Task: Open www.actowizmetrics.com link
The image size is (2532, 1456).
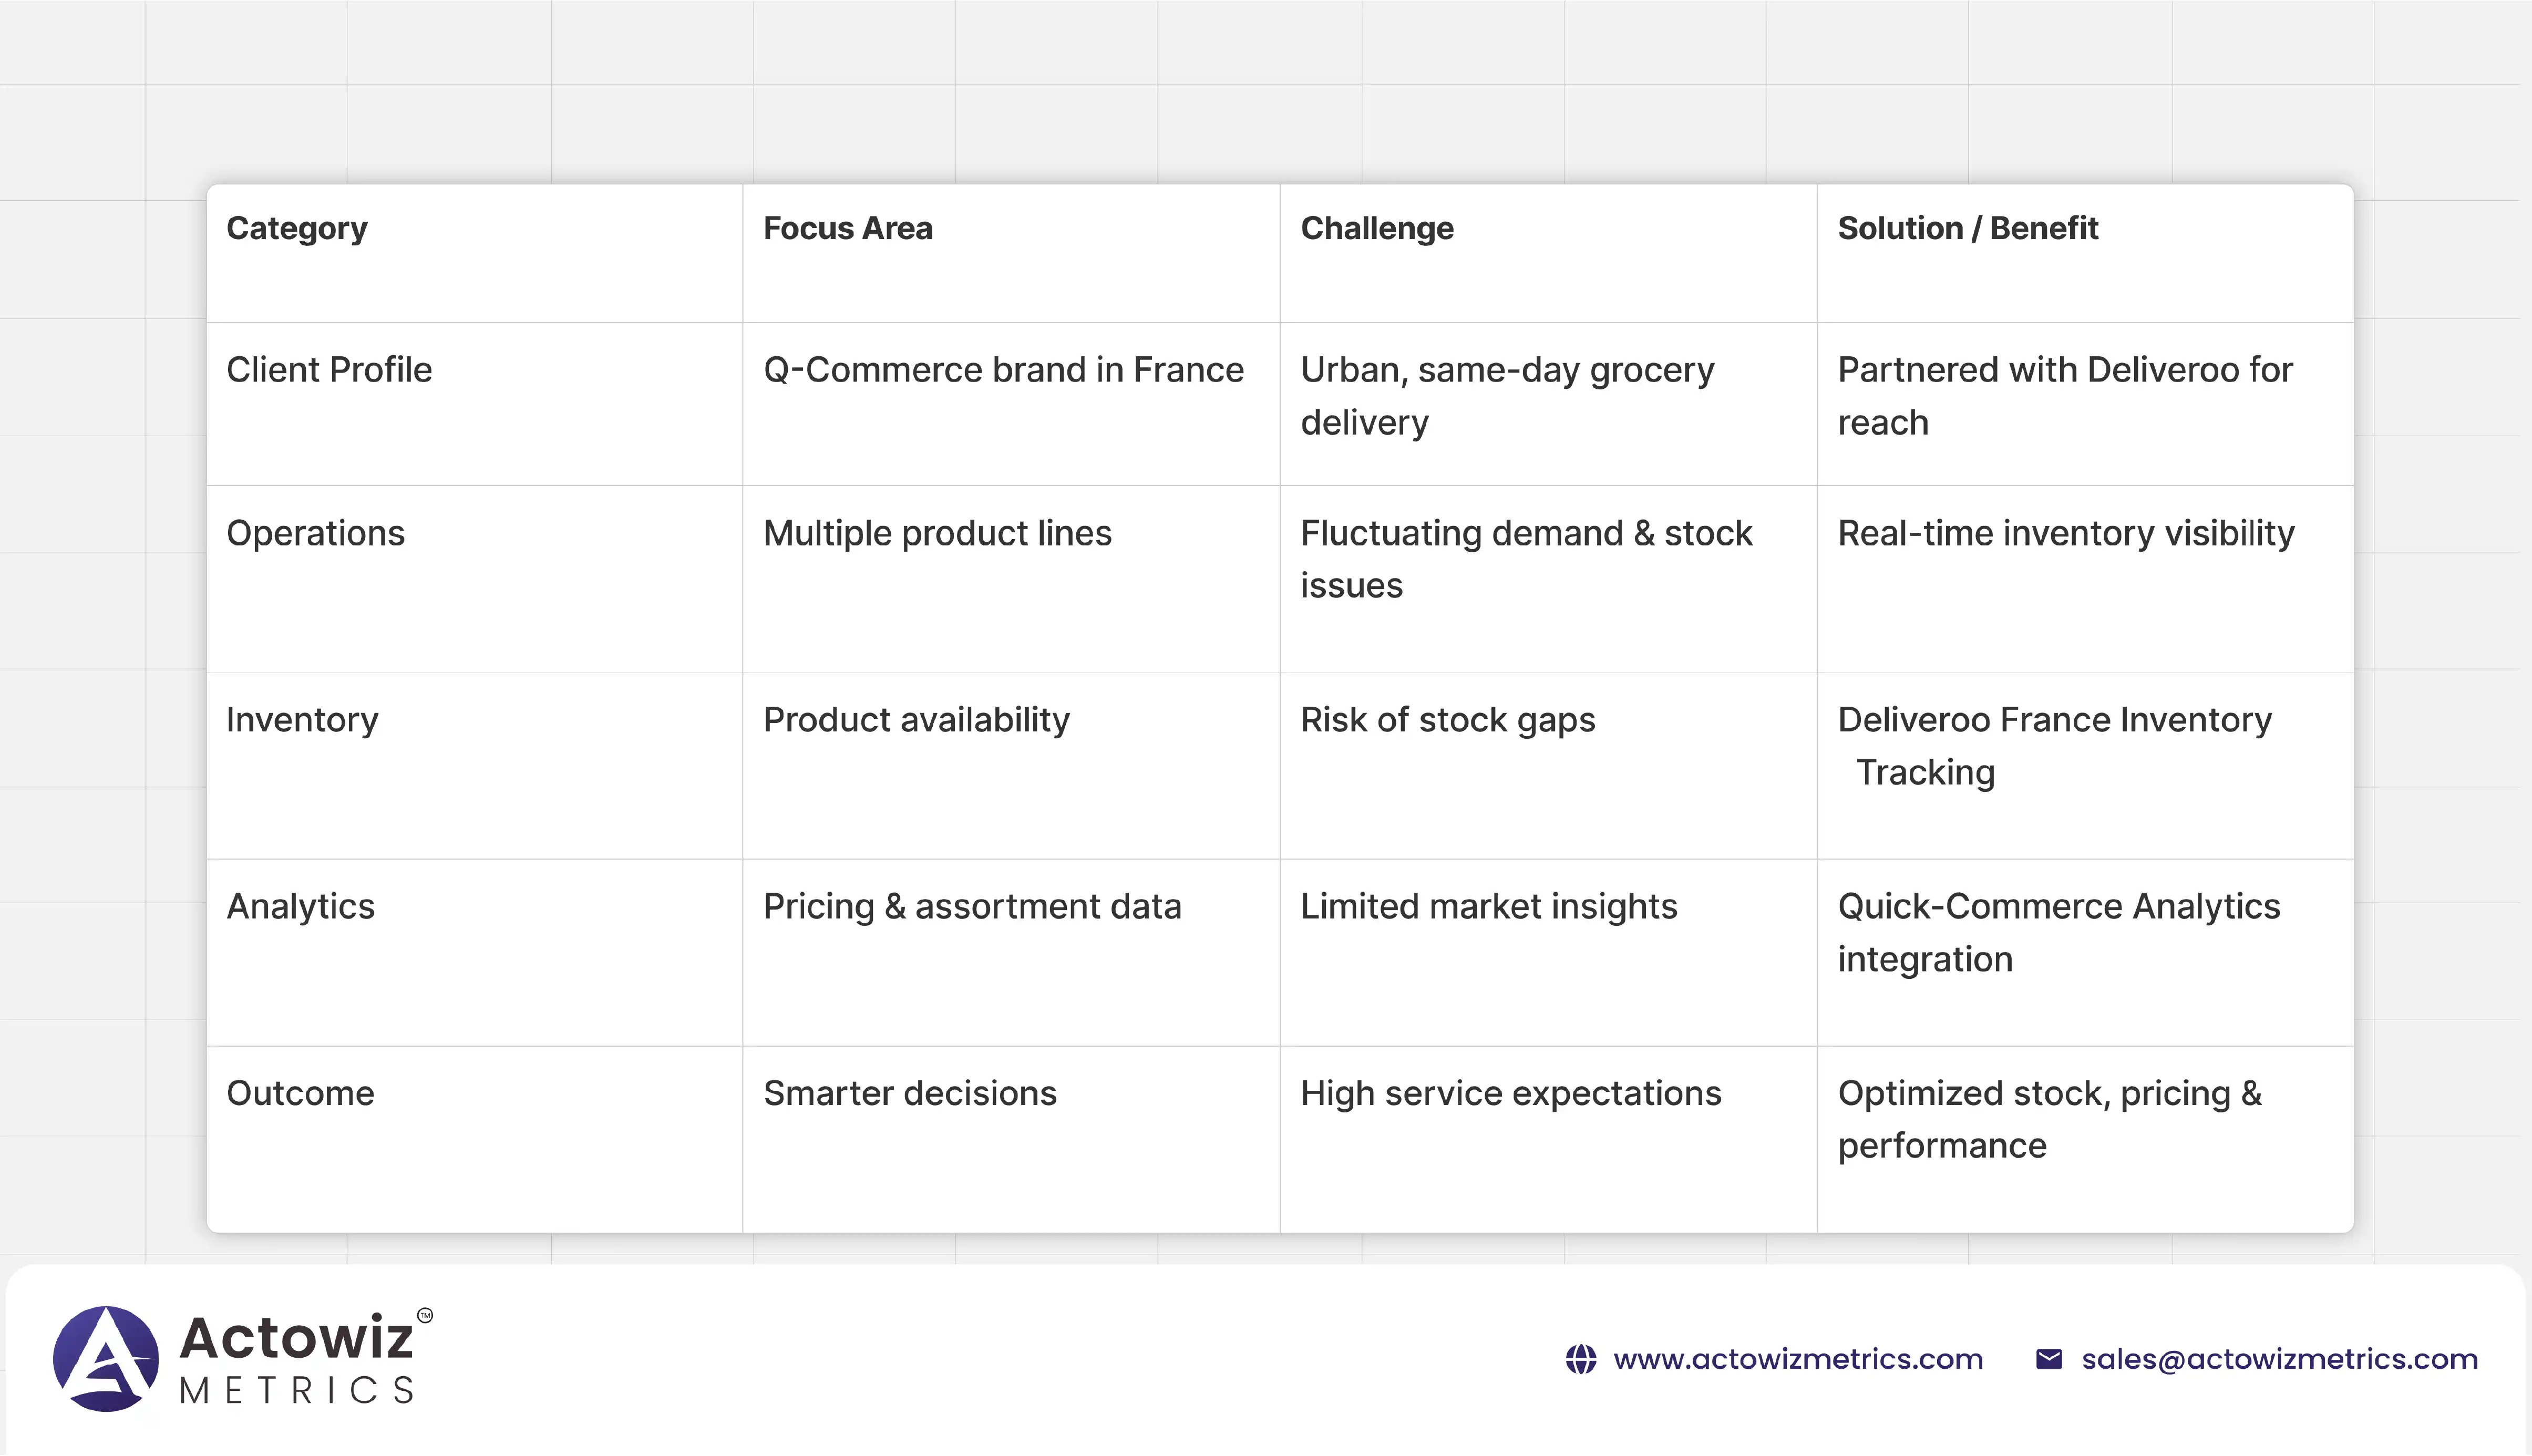Action: coord(1797,1359)
